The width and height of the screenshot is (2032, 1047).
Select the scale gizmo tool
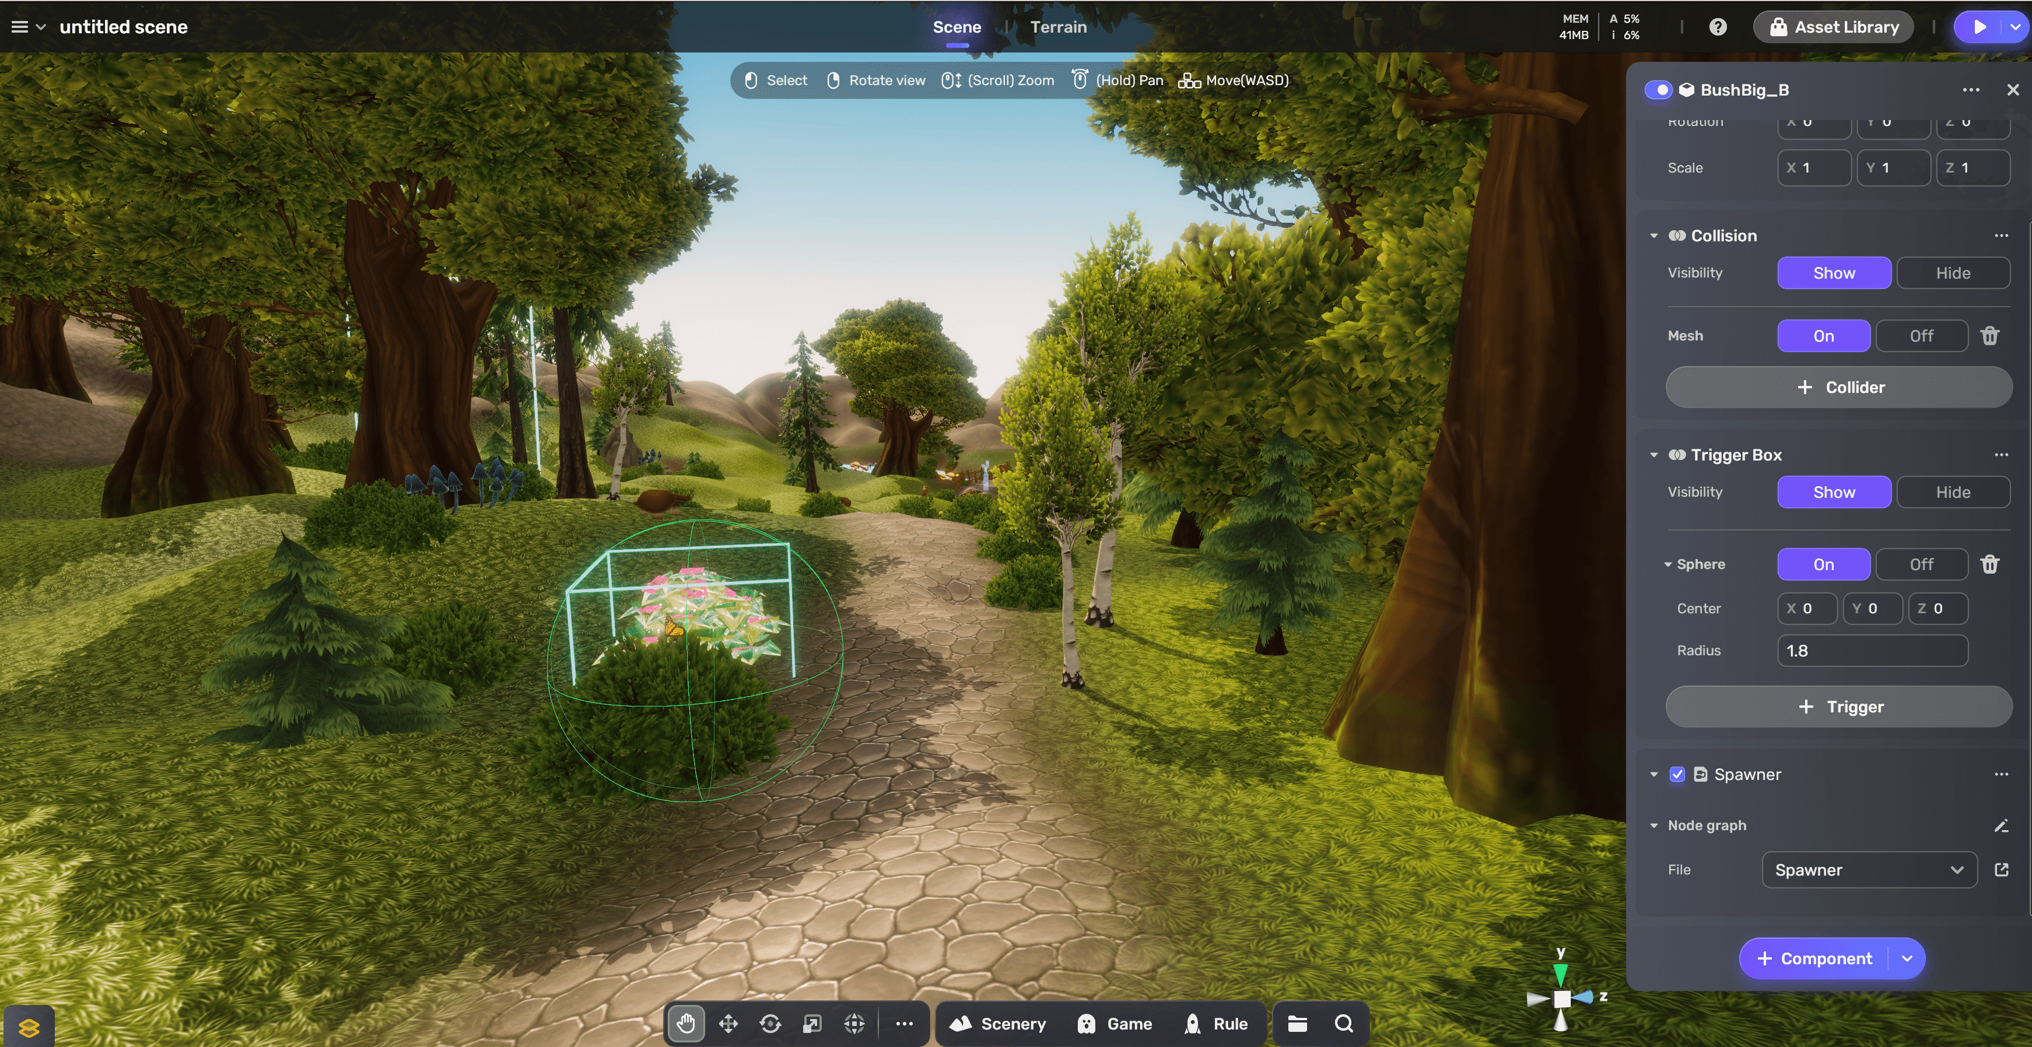click(812, 1023)
